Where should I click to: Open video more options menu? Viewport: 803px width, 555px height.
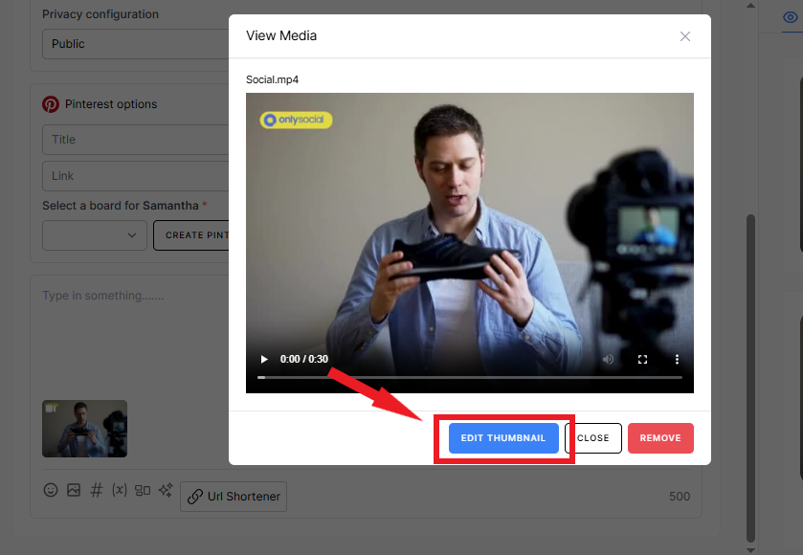tap(677, 360)
